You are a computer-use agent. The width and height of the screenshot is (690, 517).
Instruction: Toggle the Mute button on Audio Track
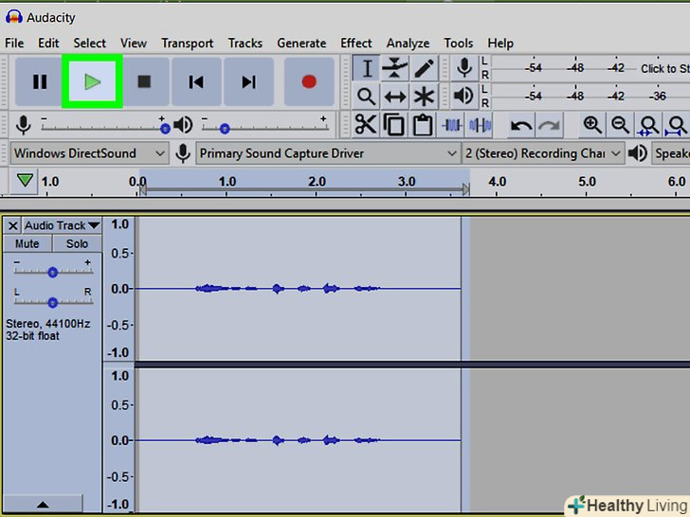click(27, 243)
